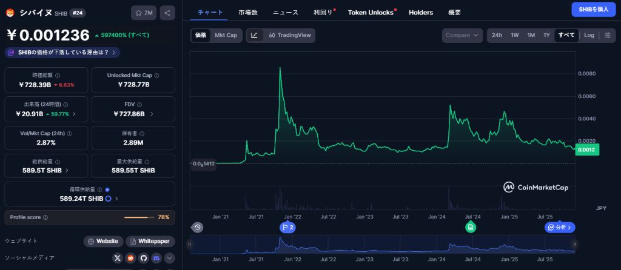The height and width of the screenshot is (270, 621).
Task: Click the circulating supply ring icon
Action: pyautogui.click(x=108, y=199)
